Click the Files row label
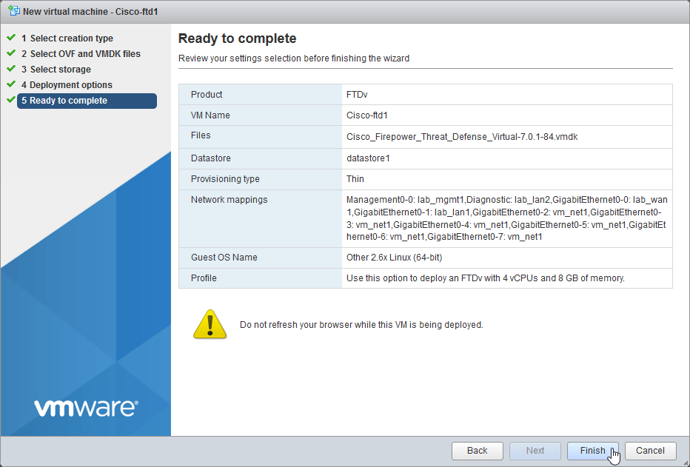 coord(201,135)
